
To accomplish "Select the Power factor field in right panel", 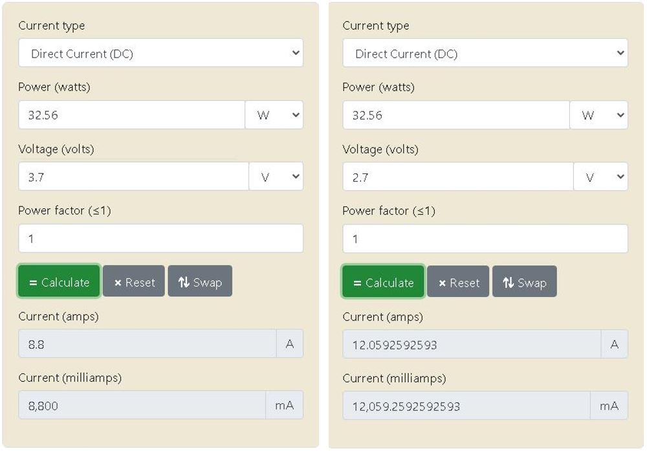I will point(485,239).
